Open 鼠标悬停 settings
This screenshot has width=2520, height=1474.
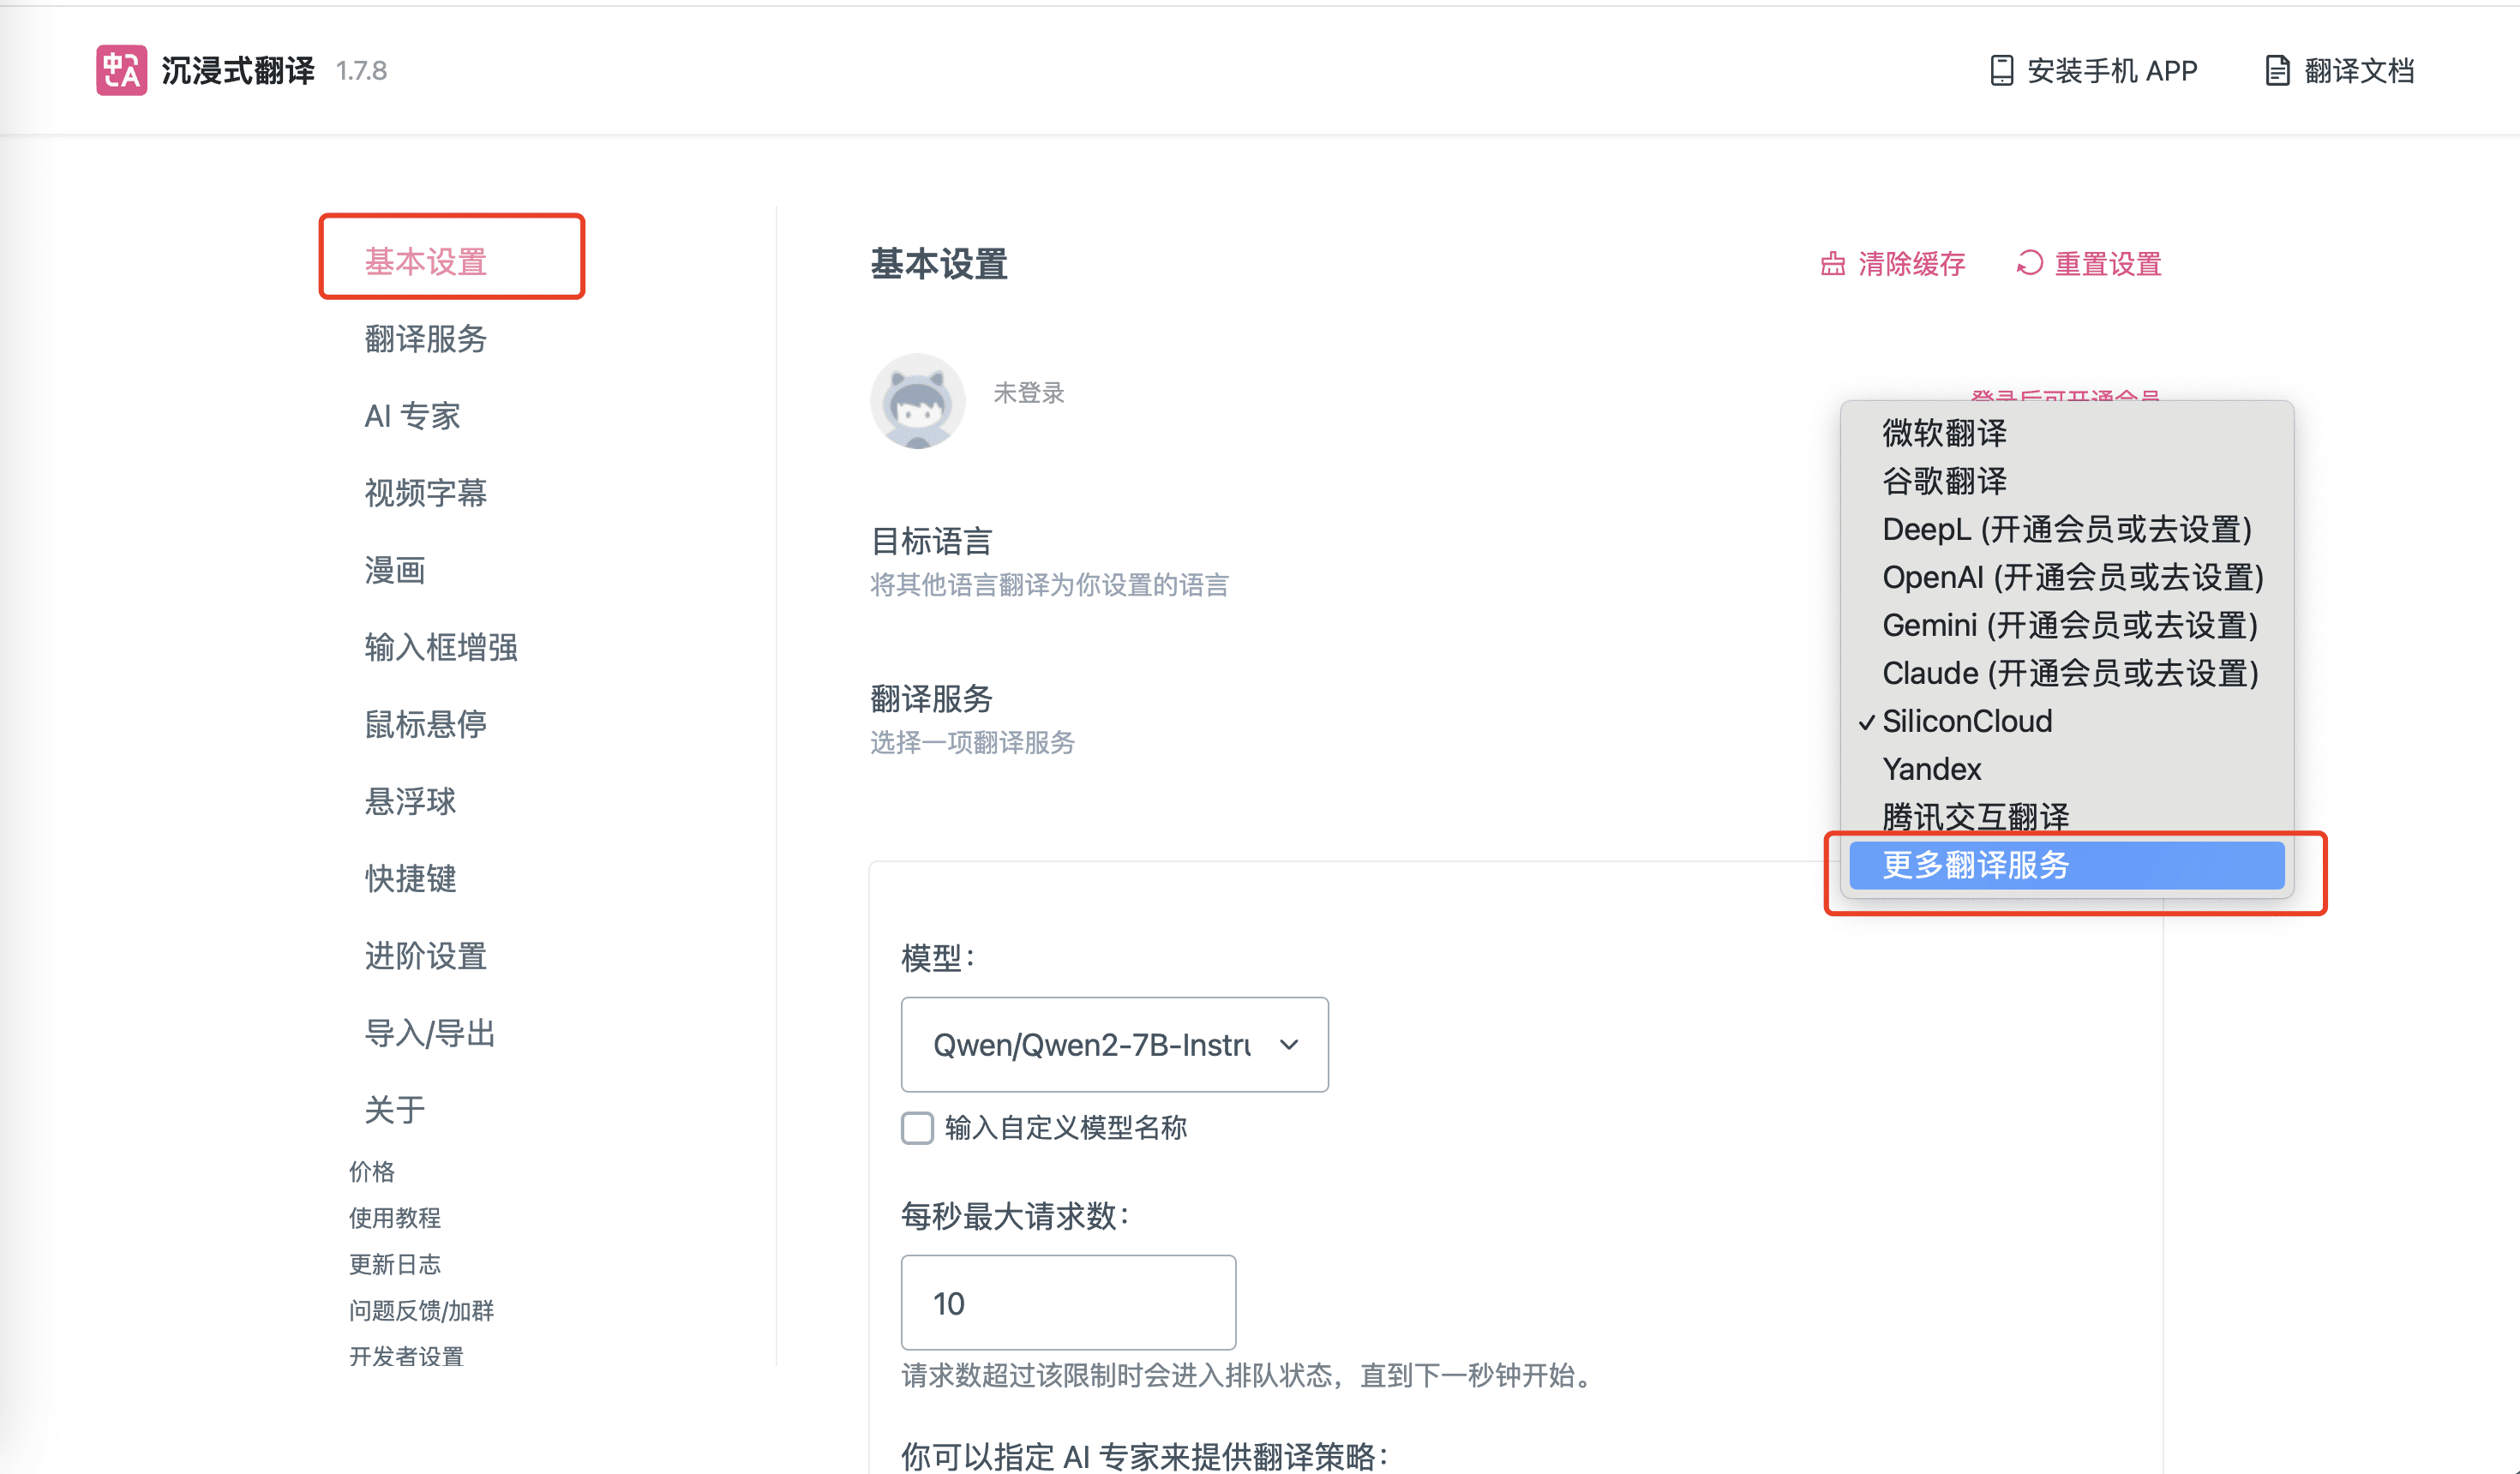[x=425, y=724]
